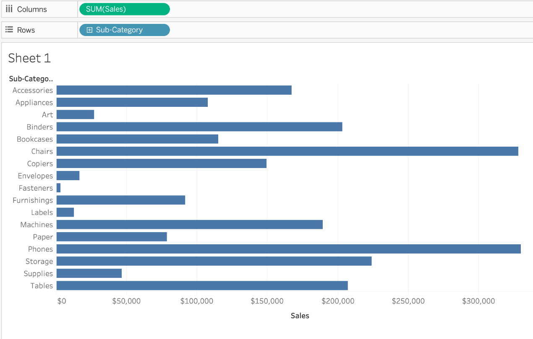The width and height of the screenshot is (533, 339).
Task: Click the Rows shelf icon
Action: point(9,30)
